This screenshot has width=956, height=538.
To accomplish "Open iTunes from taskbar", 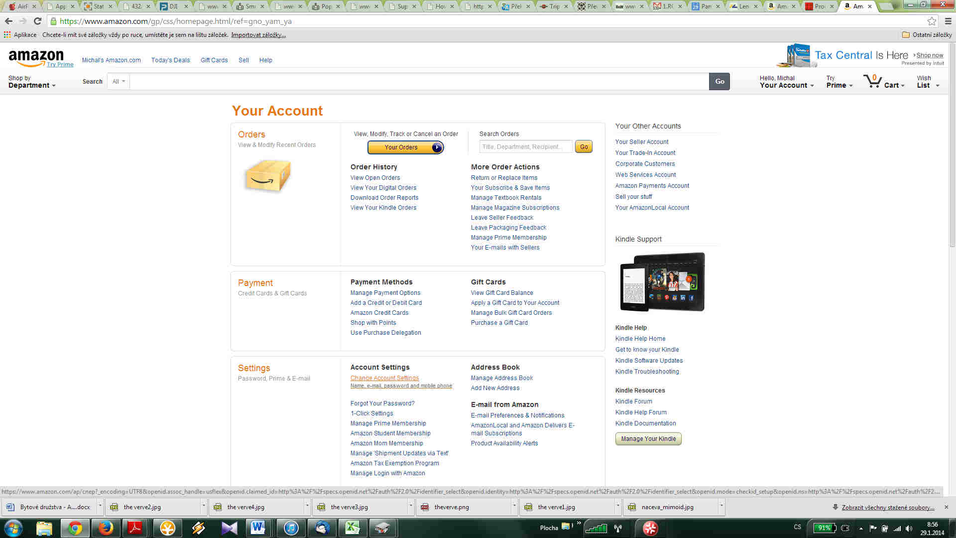I will [291, 528].
